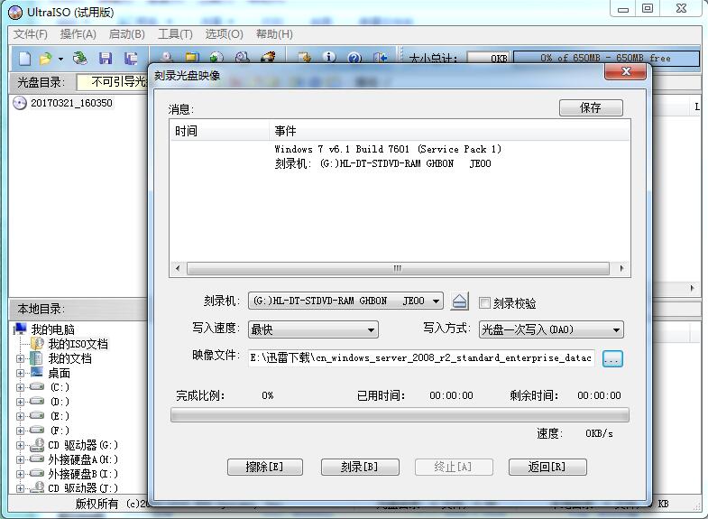Screen dimensions: 708x519
Task: Click the help question mark icon
Action: click(x=354, y=58)
